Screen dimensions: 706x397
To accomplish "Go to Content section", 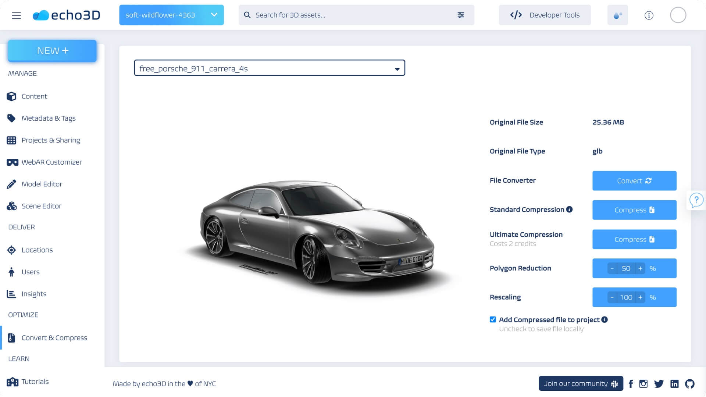I will (34, 96).
